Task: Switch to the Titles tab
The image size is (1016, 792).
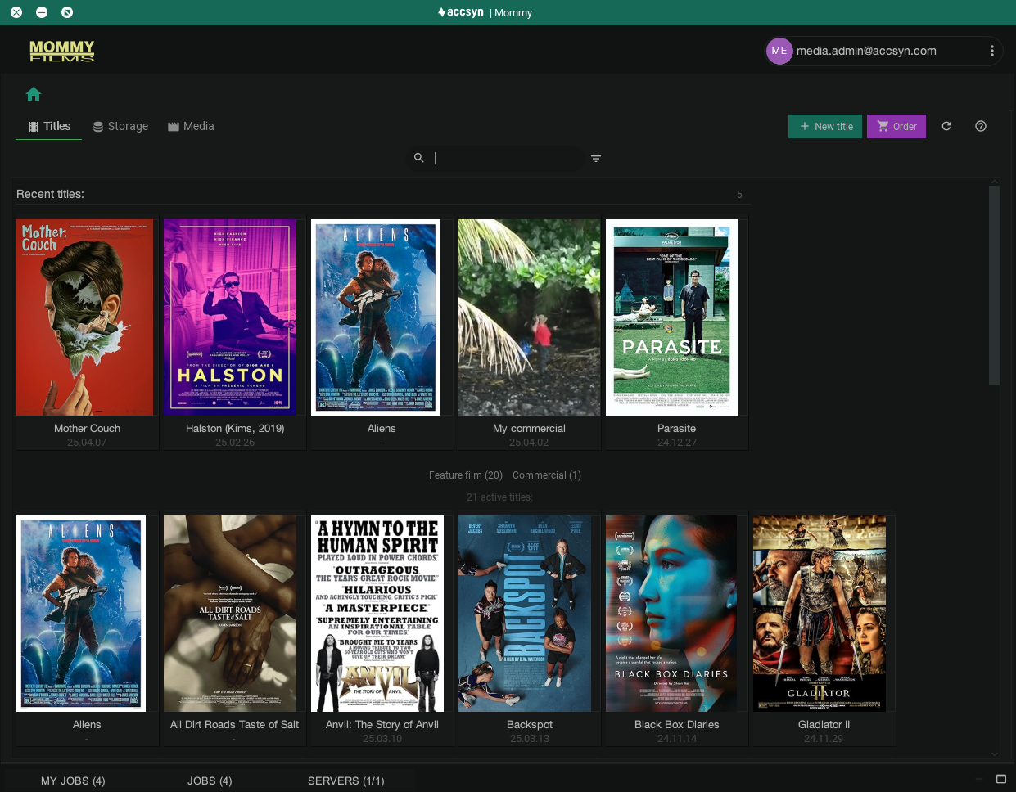Action: tap(49, 126)
